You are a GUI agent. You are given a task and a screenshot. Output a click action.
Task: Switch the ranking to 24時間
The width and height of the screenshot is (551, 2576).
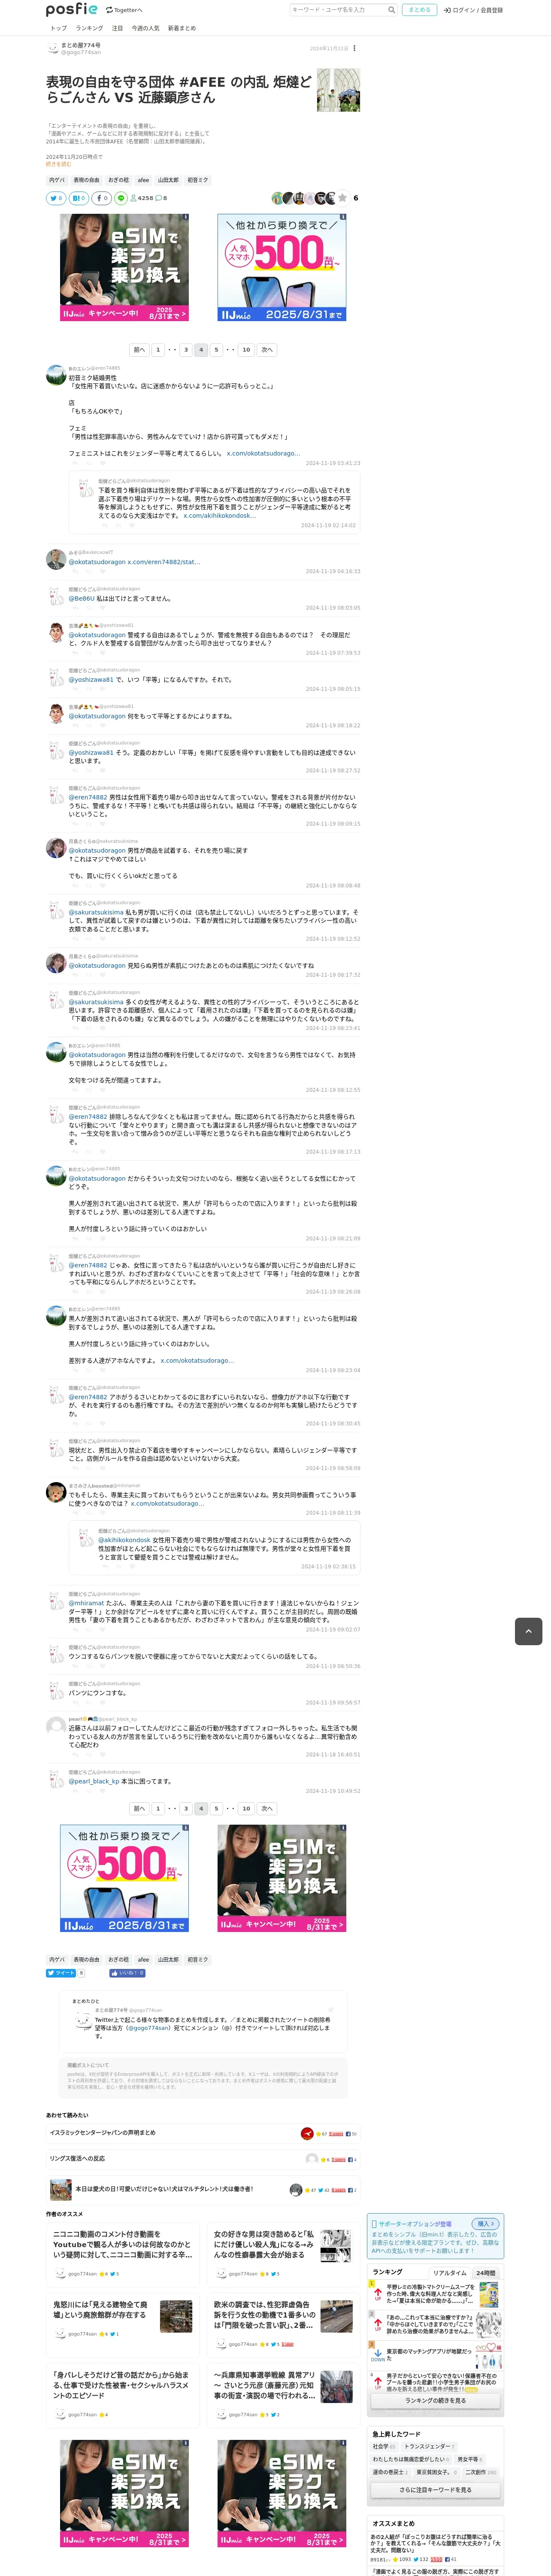coord(486,2273)
